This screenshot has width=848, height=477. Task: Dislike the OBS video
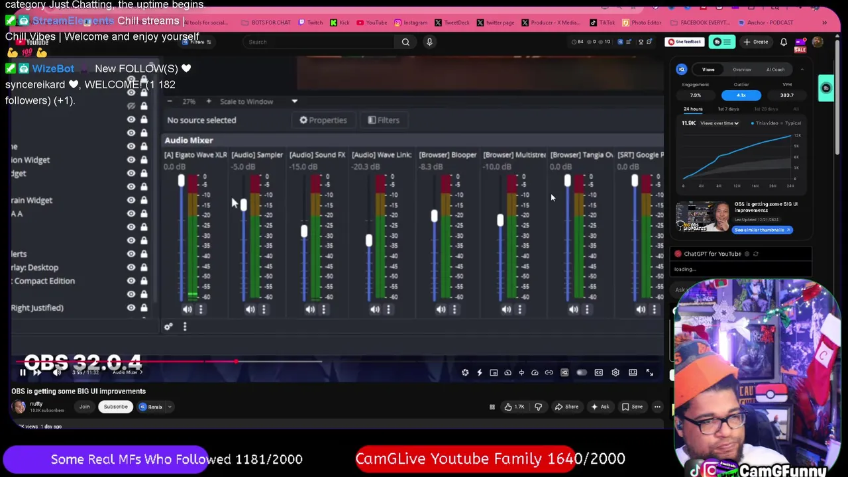coord(538,407)
